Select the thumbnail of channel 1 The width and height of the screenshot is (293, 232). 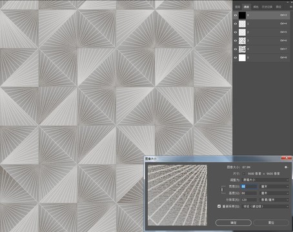(x=242, y=24)
